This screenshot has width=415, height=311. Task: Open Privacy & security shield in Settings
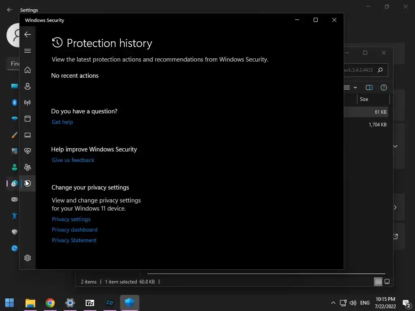[x=15, y=232]
